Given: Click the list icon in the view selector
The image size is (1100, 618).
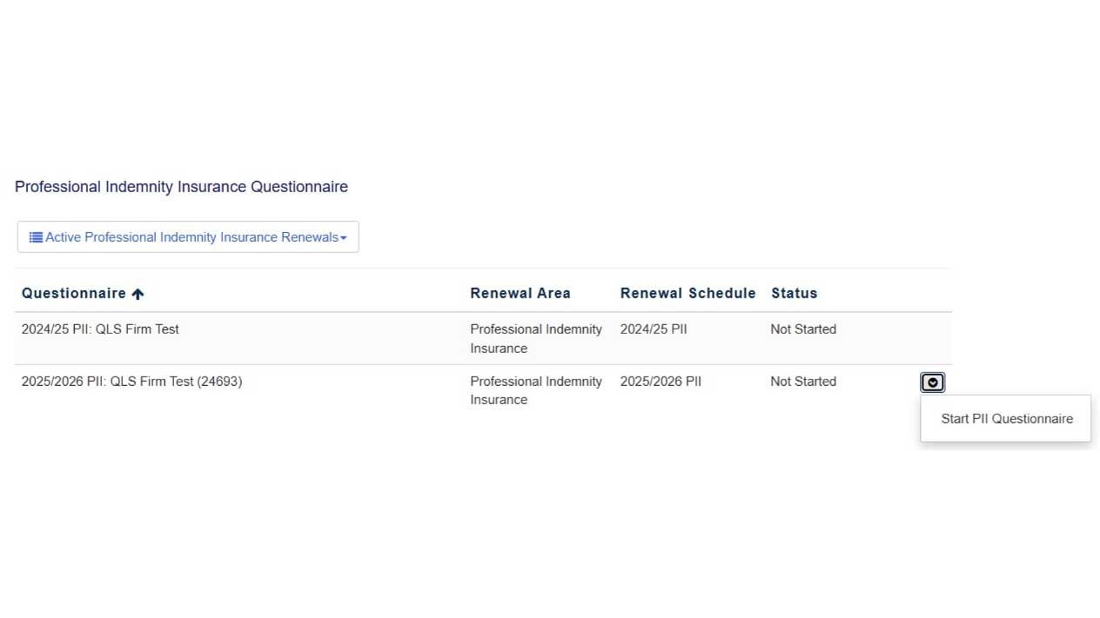Looking at the screenshot, I should click(x=36, y=237).
